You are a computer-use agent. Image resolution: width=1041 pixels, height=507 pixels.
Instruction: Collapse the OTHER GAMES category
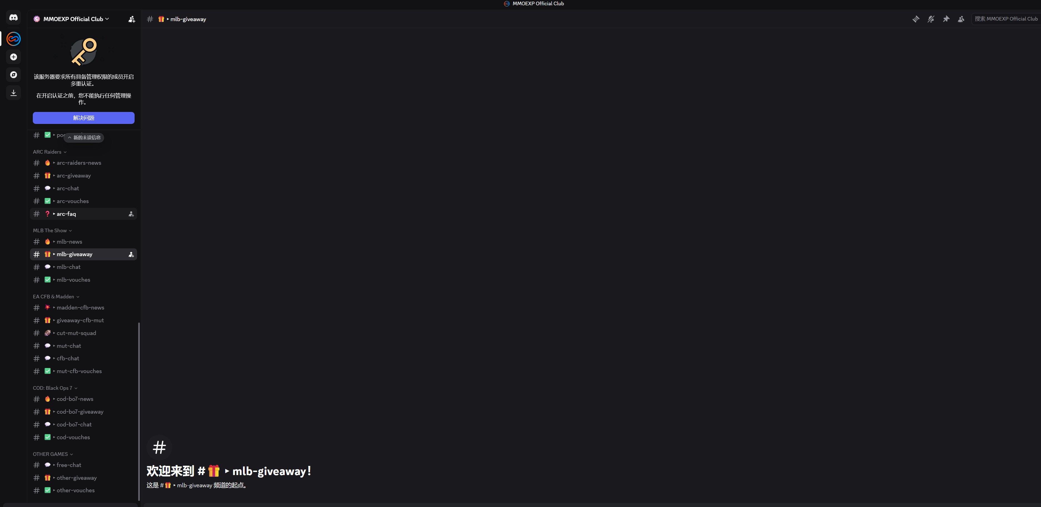[53, 454]
